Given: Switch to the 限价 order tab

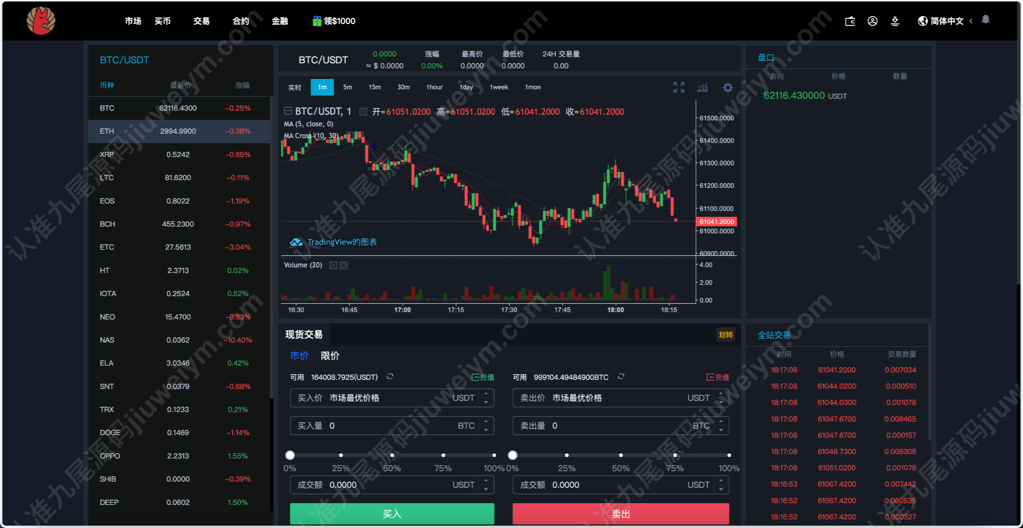Looking at the screenshot, I should 330,356.
